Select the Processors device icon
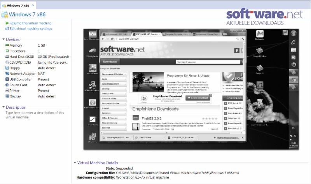The height and width of the screenshot is (184, 311). (x=7, y=51)
